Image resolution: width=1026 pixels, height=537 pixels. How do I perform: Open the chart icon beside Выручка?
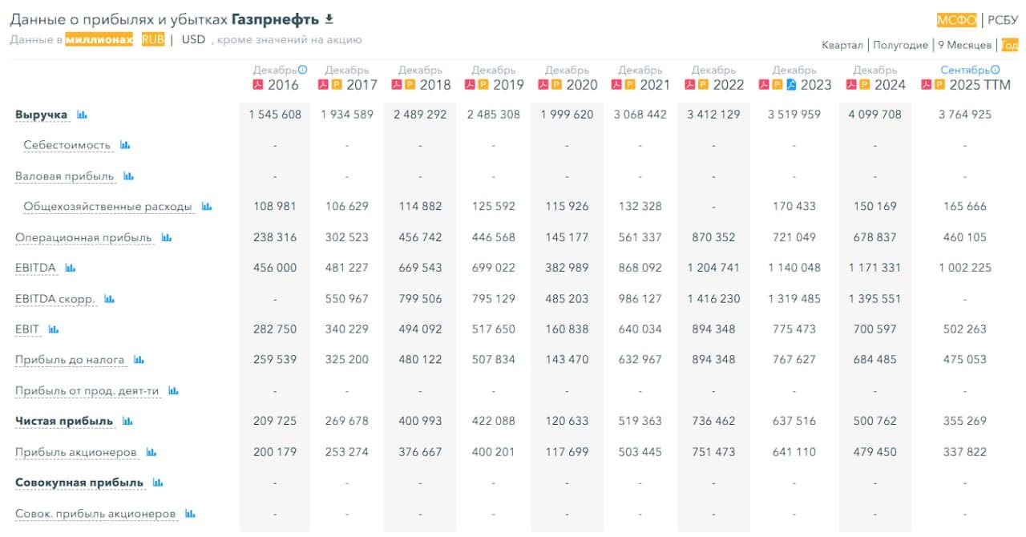[82, 115]
